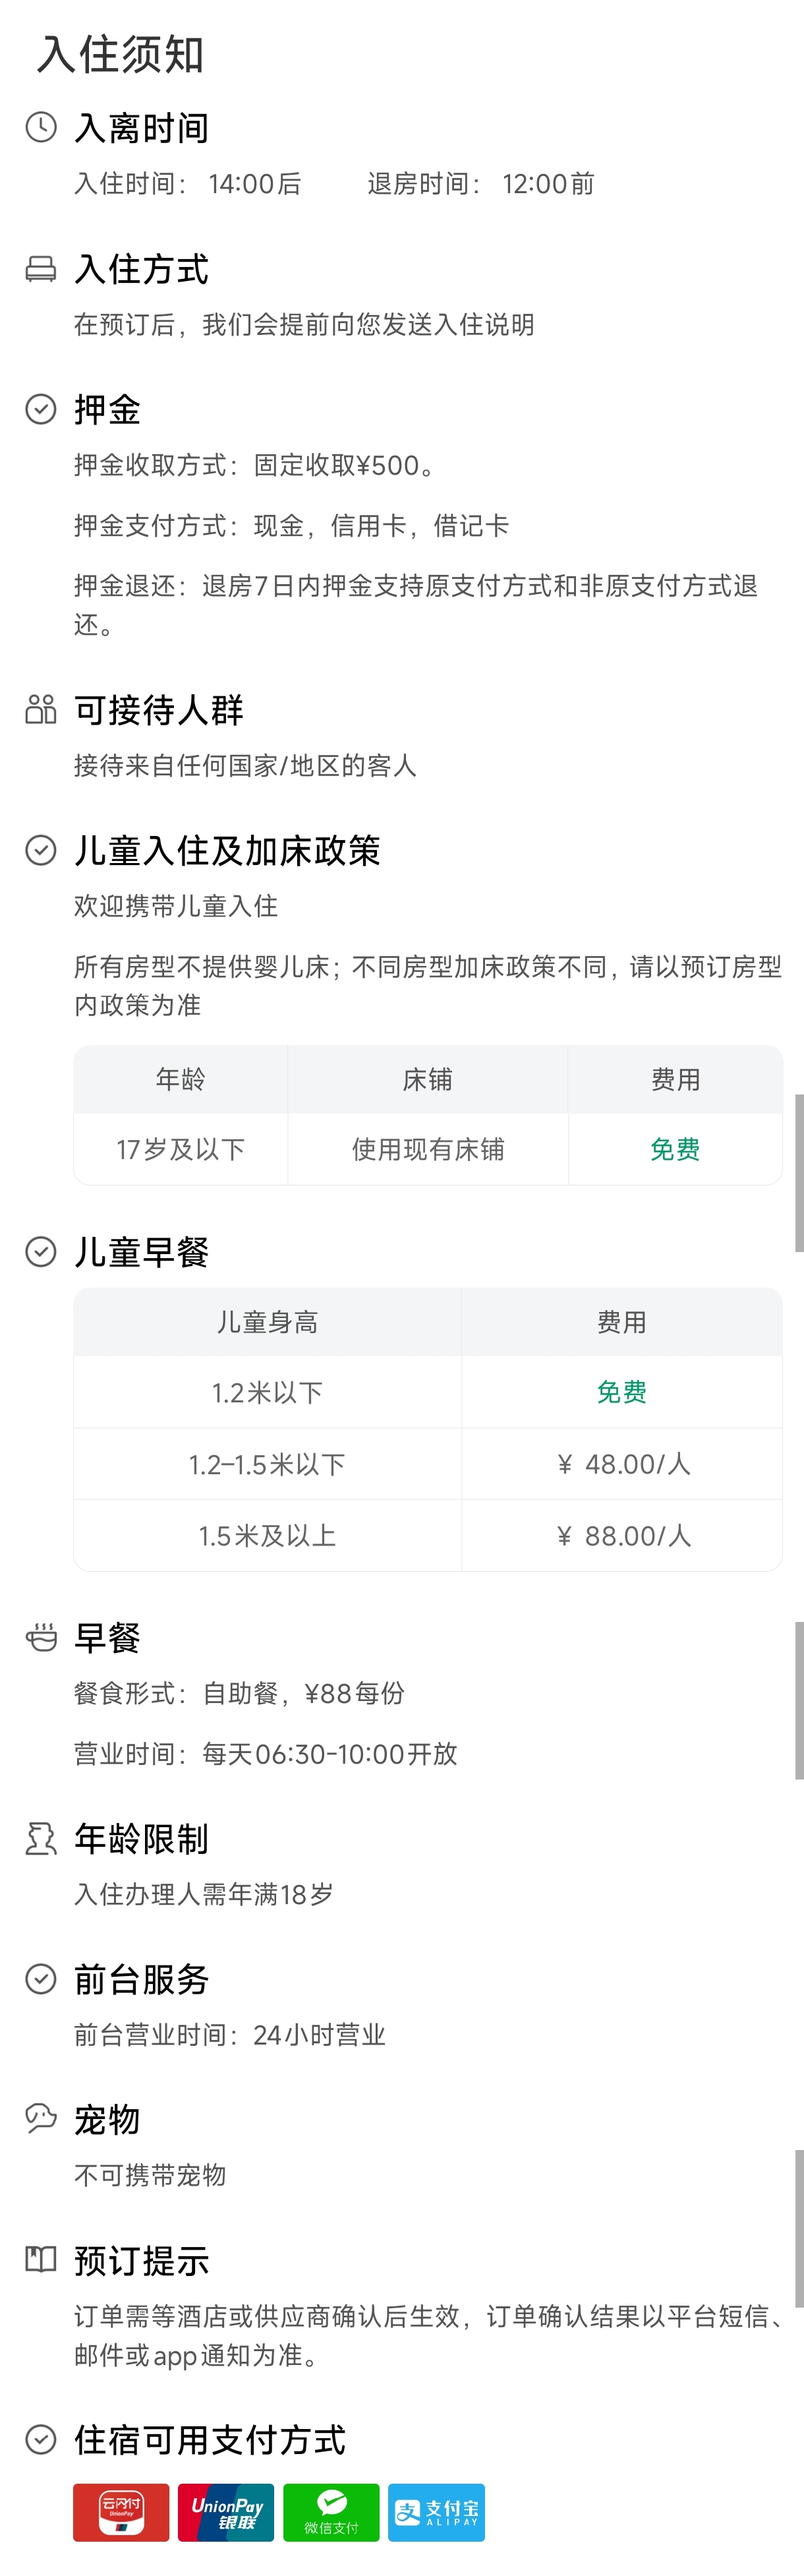Click the age limit icon beside 年龄限制
Screen dimensions: 804x2576
pyautogui.click(x=40, y=1839)
